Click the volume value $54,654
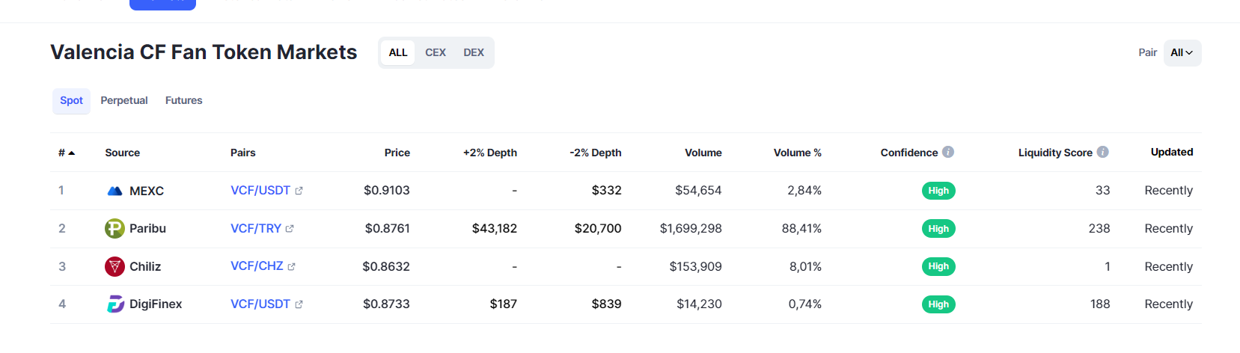Screen dimensions: 1240x353 coord(698,191)
